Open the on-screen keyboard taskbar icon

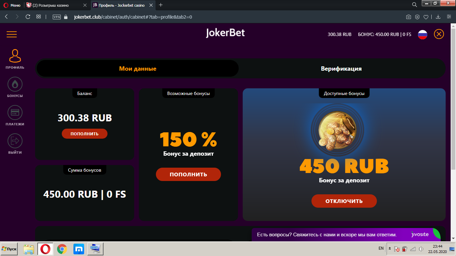[x=95, y=249]
